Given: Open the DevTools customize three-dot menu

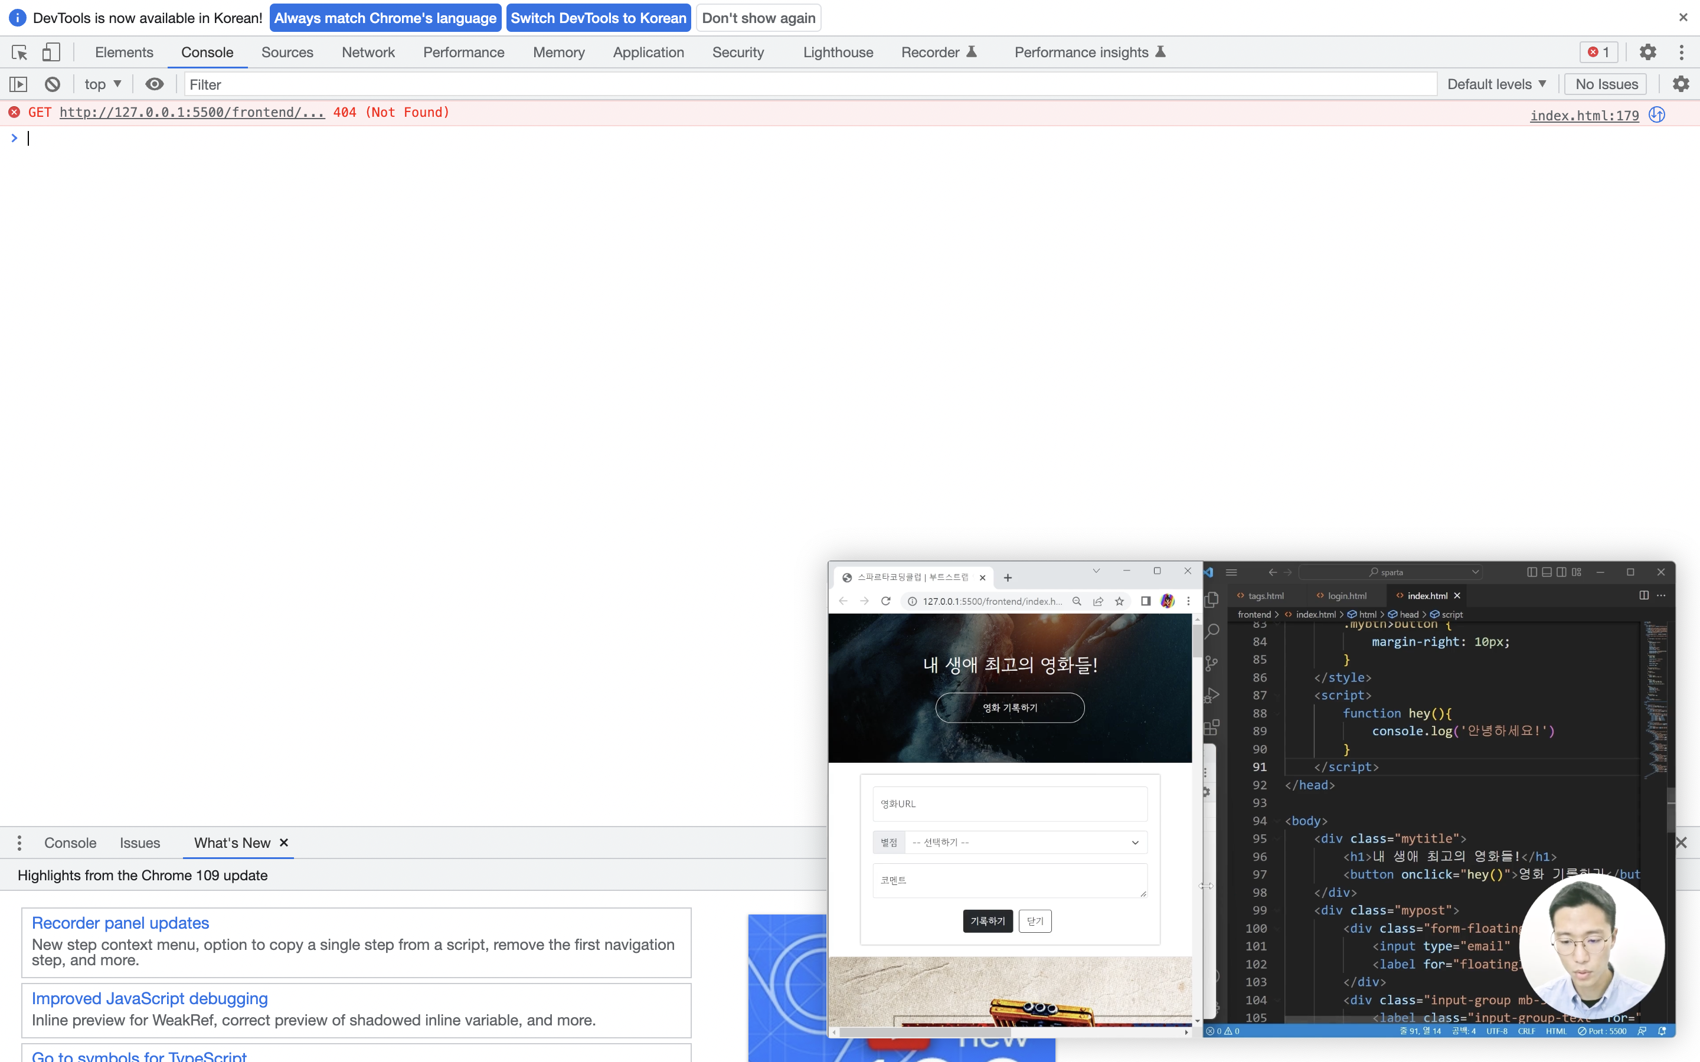Looking at the screenshot, I should click(x=1682, y=52).
